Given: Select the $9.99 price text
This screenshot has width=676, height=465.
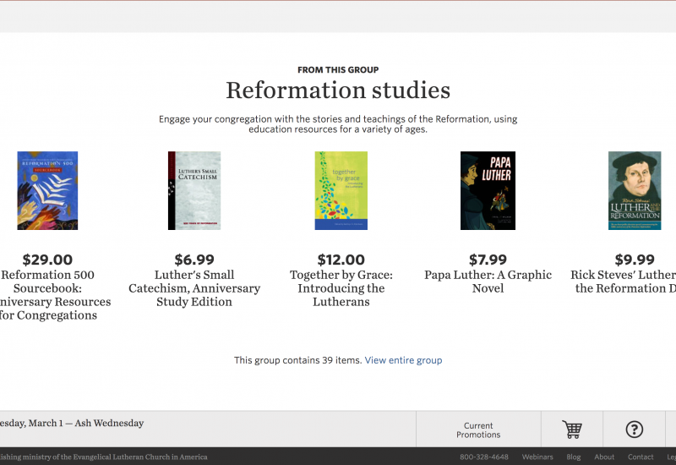Looking at the screenshot, I should point(635,260).
